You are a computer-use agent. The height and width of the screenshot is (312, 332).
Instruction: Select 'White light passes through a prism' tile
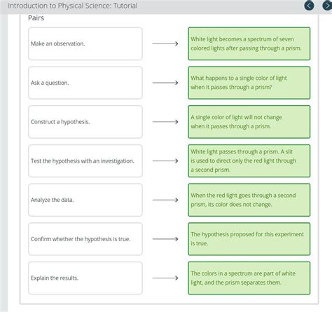tap(249, 161)
